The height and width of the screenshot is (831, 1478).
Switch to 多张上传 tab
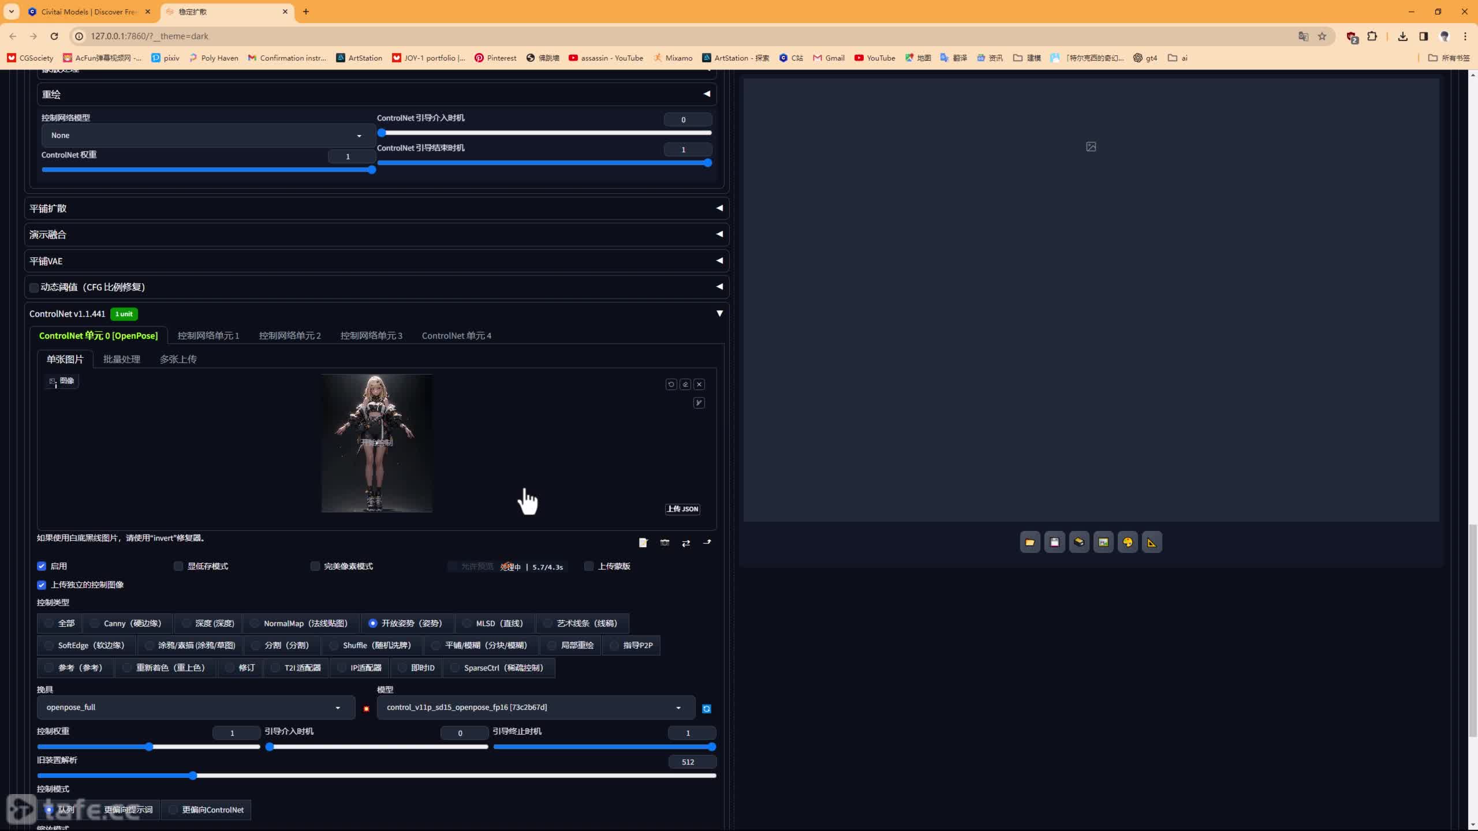178,360
